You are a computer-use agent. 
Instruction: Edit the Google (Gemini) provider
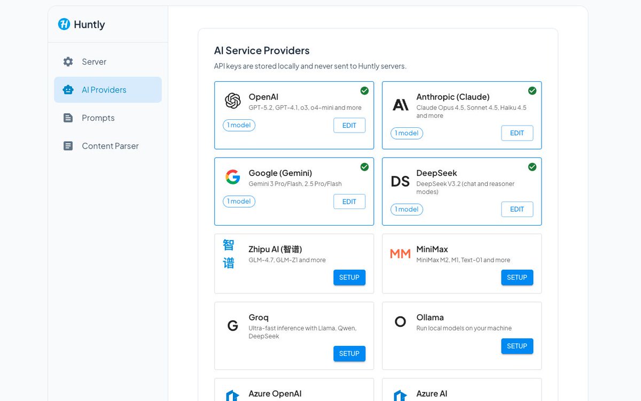tap(349, 202)
